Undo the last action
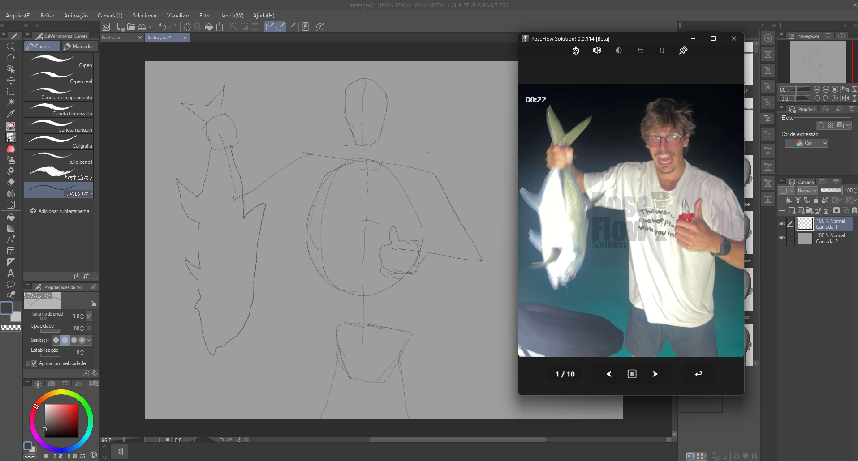858x461 pixels. click(x=162, y=27)
